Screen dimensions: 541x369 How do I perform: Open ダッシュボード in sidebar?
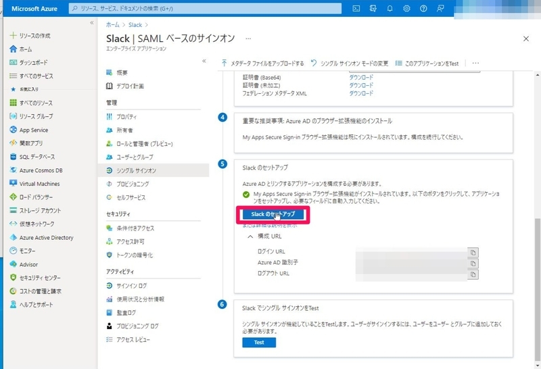point(28,62)
